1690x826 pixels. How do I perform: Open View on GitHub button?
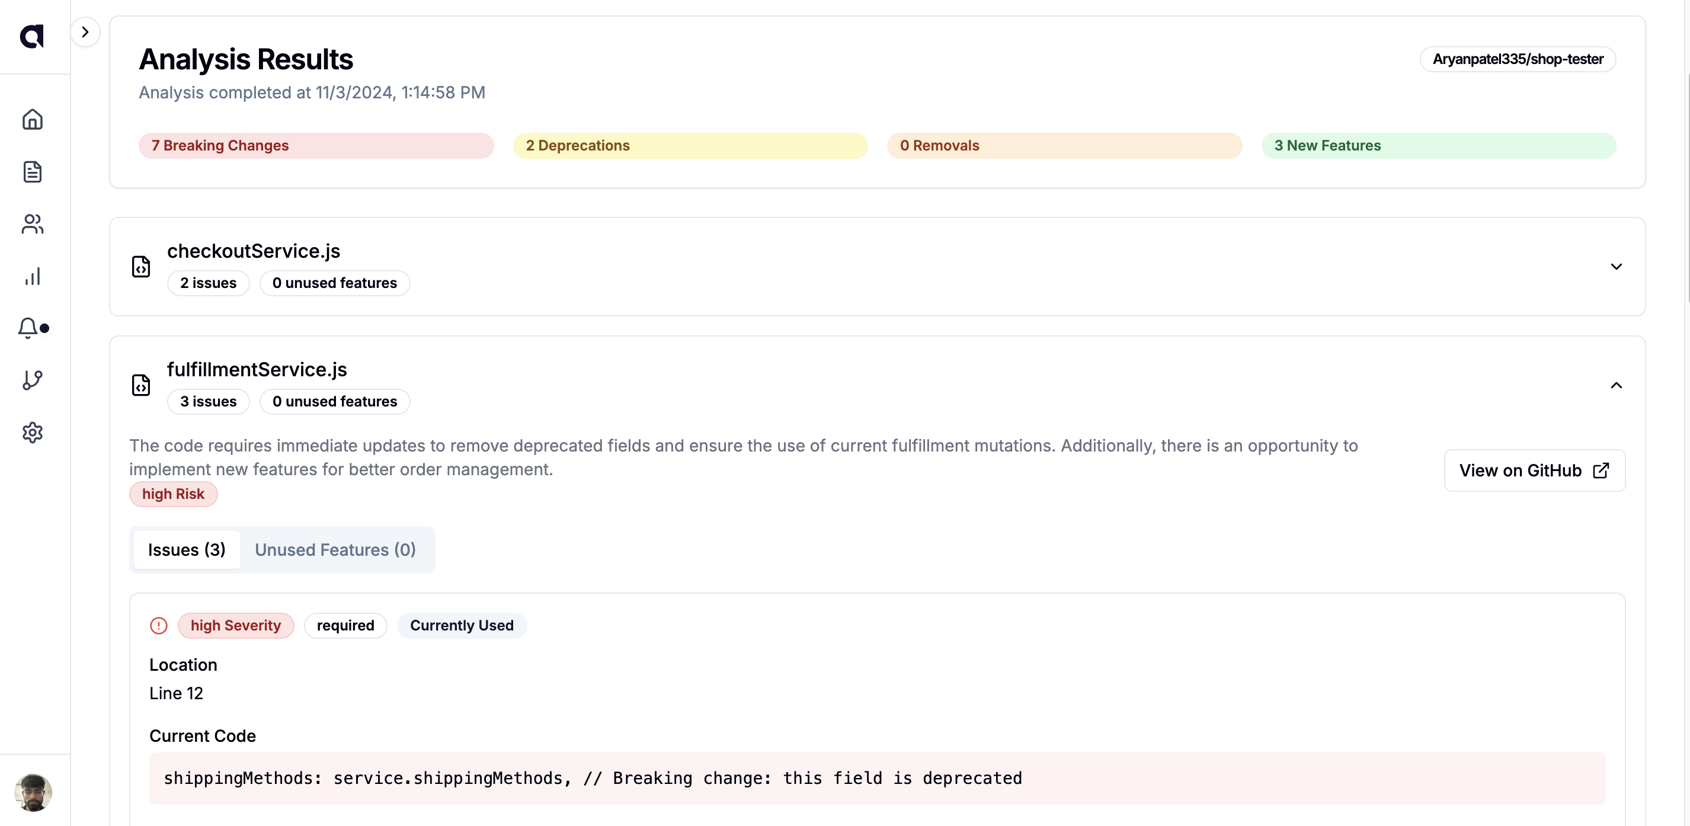(x=1534, y=470)
